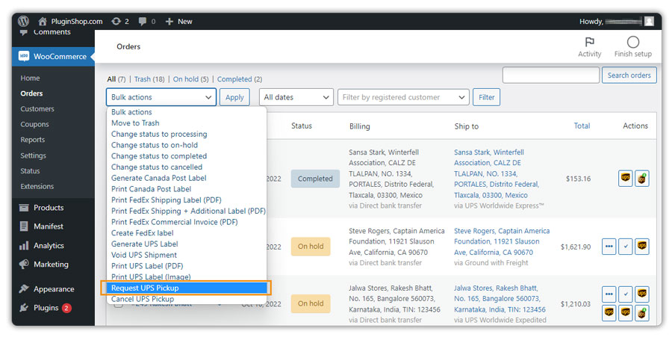Viewport: 672px width, 337px height.
Task: Open the Activity flag panel
Action: click(x=589, y=47)
